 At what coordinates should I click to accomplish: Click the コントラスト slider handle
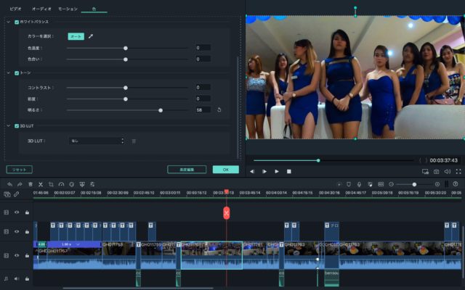click(x=126, y=87)
